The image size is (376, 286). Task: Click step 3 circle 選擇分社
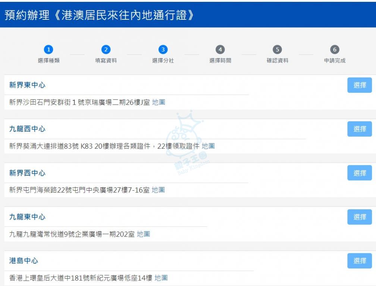tap(163, 50)
